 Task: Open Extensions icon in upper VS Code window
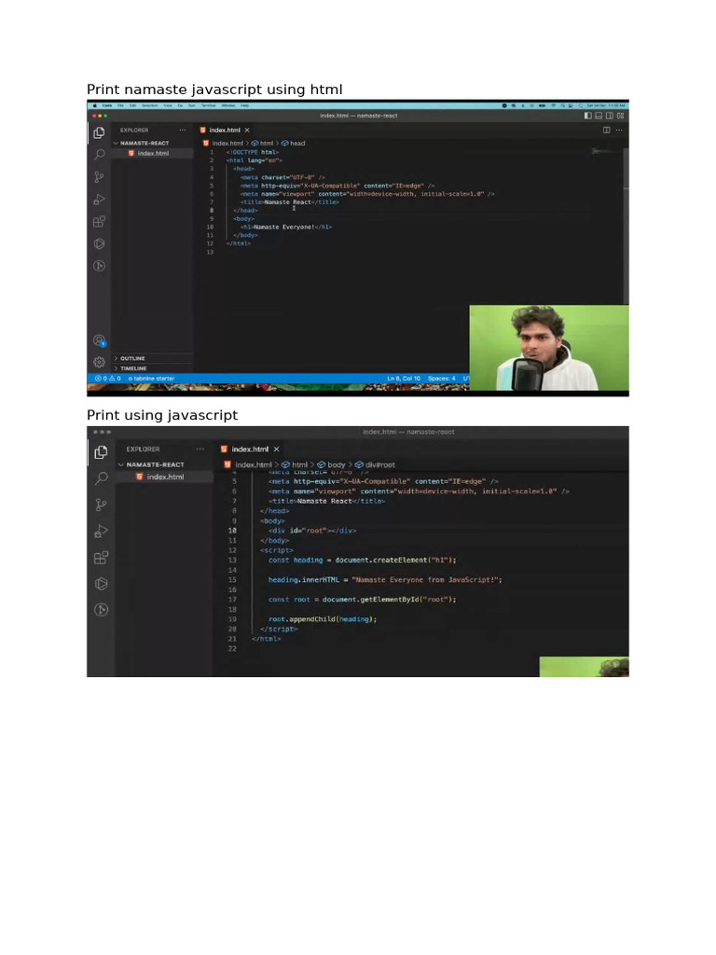pos(99,222)
